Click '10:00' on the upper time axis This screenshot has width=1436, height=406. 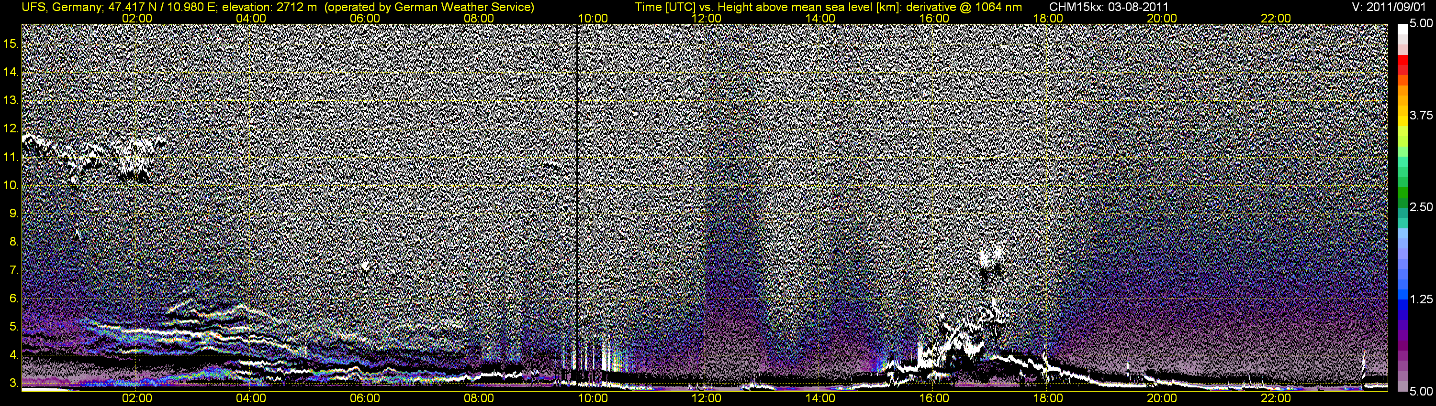(x=593, y=18)
